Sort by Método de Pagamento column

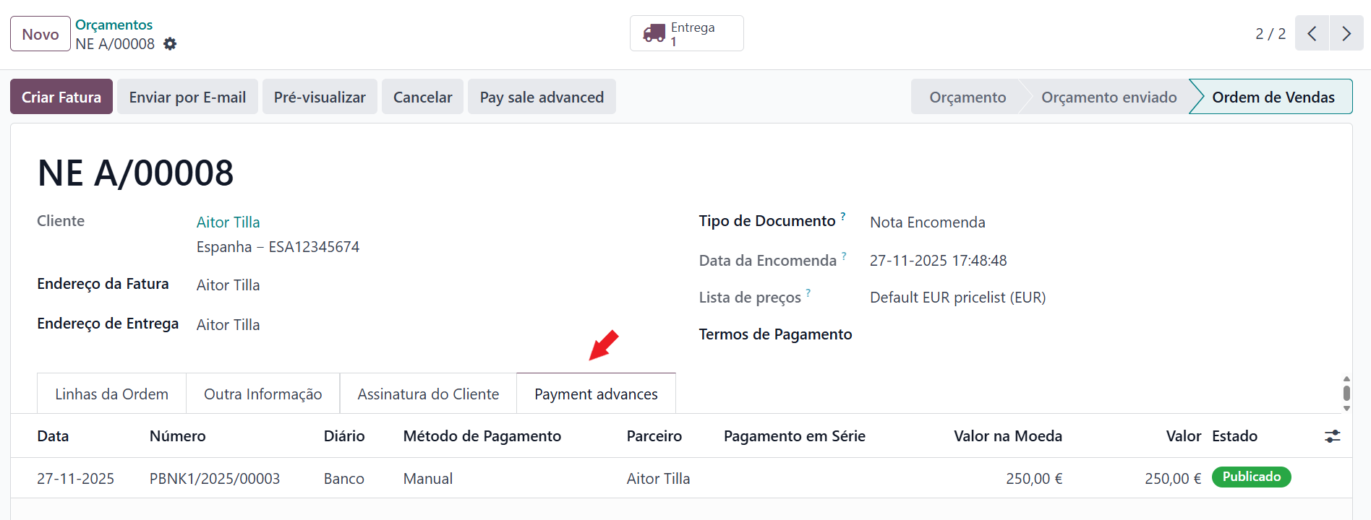(482, 436)
